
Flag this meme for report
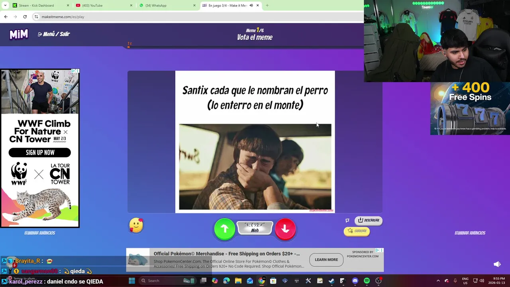347,220
